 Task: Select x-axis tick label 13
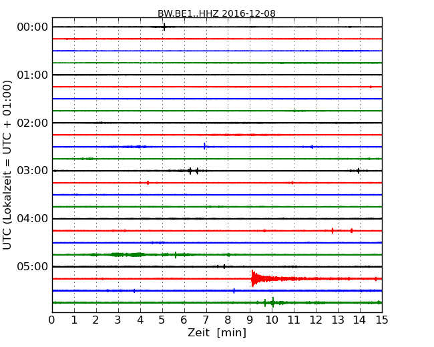tap(338, 320)
